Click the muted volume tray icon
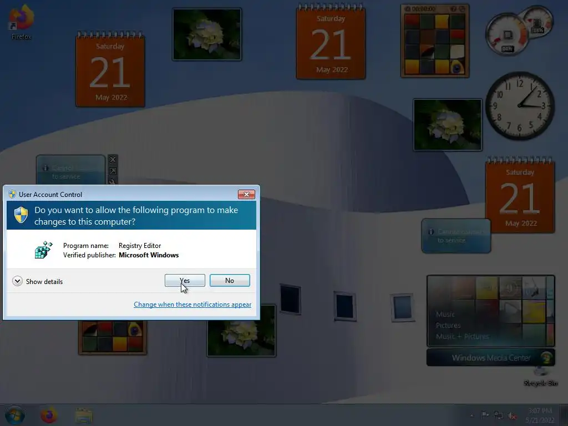Viewport: 568px width, 426px height. coord(512,416)
